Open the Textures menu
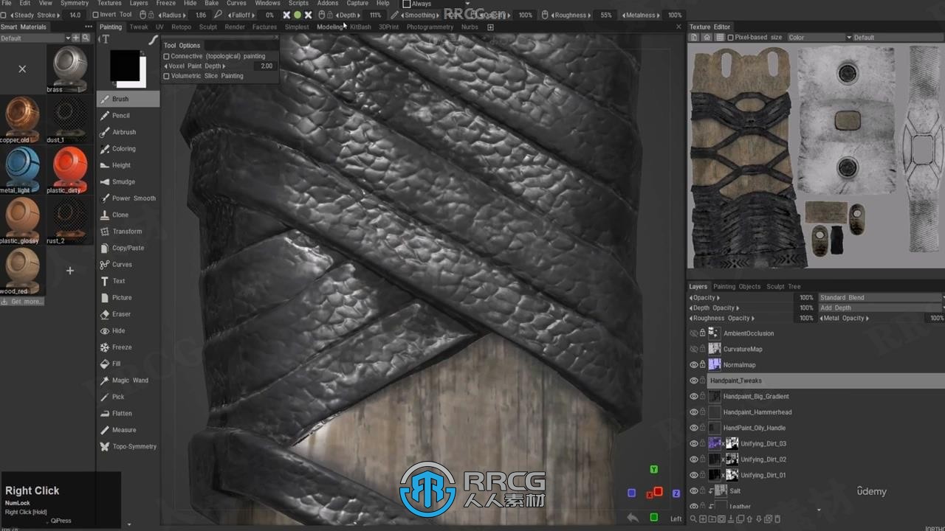This screenshot has height=531, width=945. pos(109,3)
